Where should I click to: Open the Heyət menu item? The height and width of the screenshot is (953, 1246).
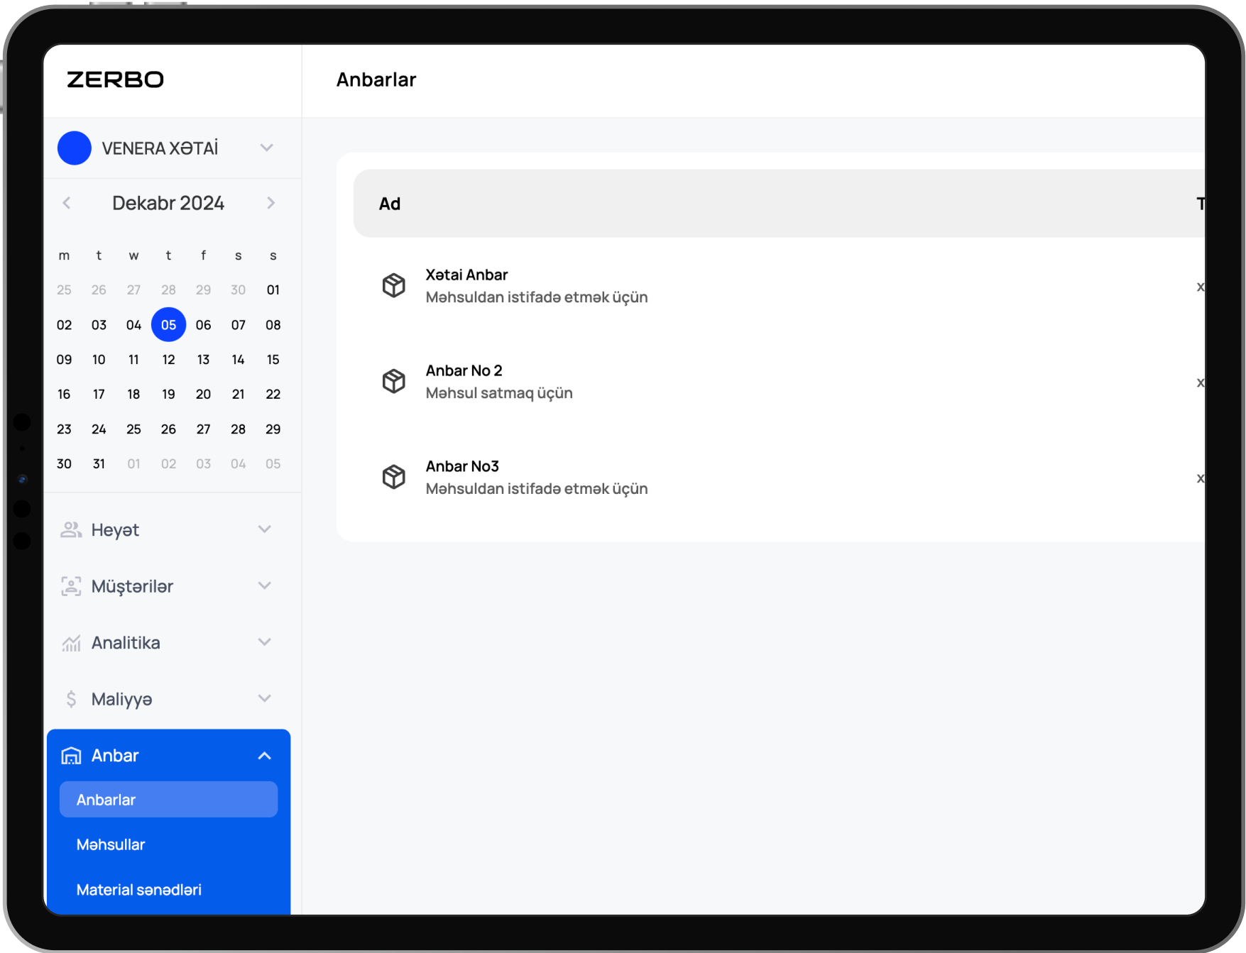click(x=168, y=530)
